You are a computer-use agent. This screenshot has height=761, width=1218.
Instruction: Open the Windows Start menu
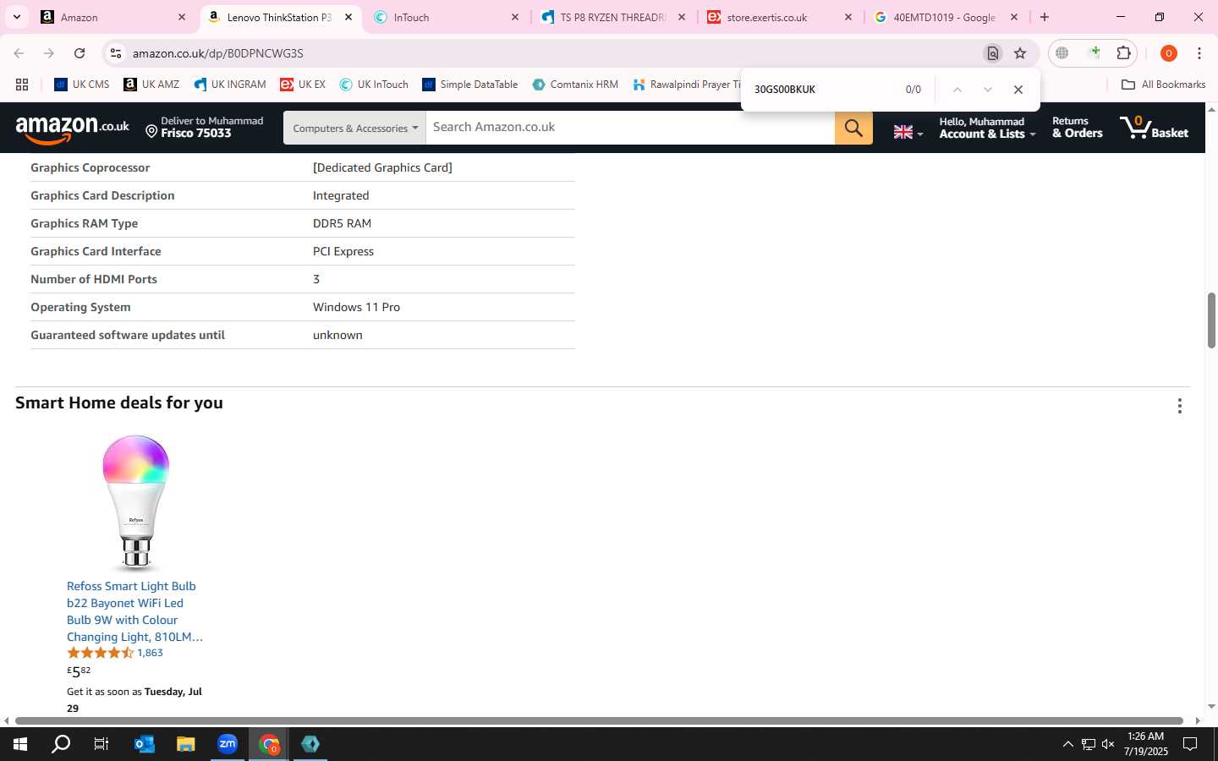[20, 744]
